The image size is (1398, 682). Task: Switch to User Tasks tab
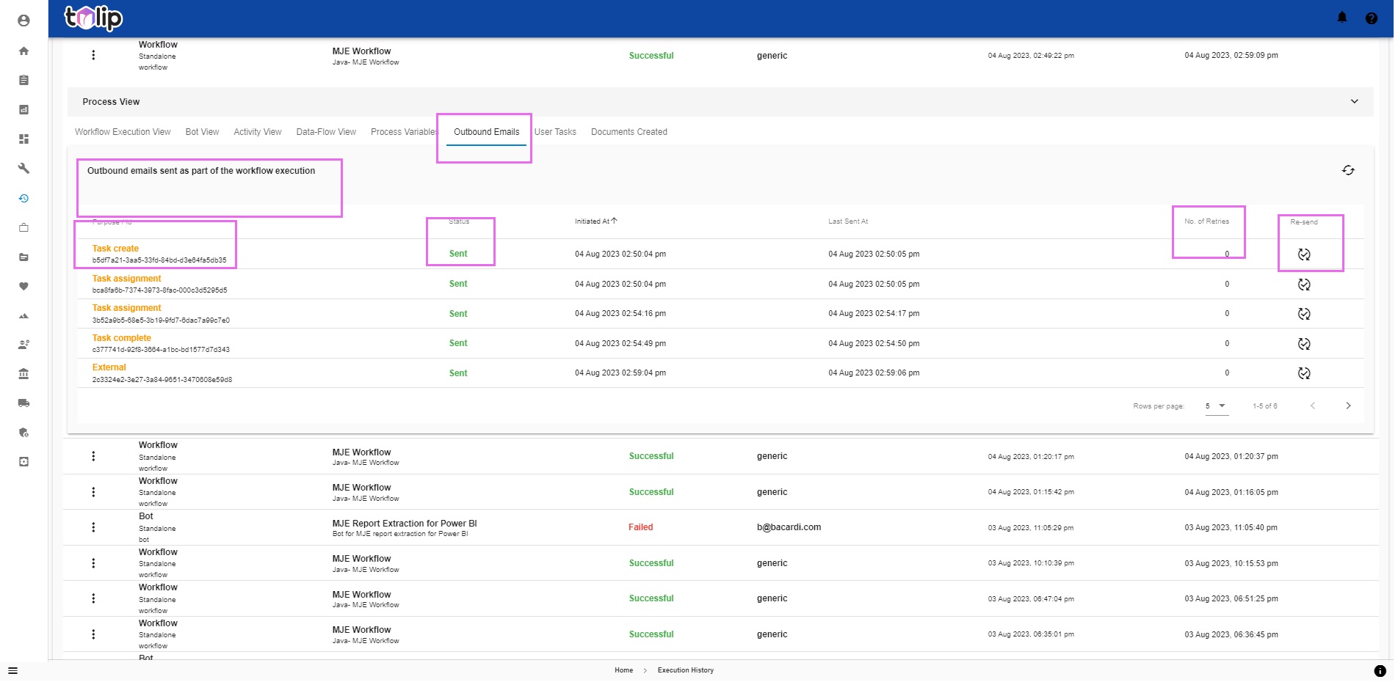click(555, 132)
